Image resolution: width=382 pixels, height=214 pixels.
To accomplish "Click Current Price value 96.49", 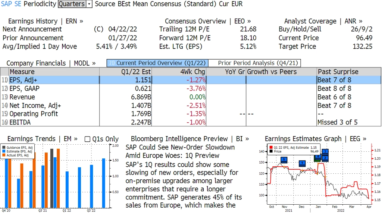I will coord(364,38).
